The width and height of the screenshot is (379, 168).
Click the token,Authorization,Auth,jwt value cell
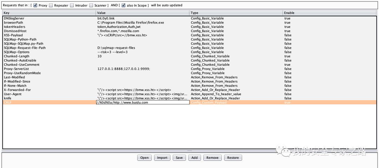tap(142, 27)
